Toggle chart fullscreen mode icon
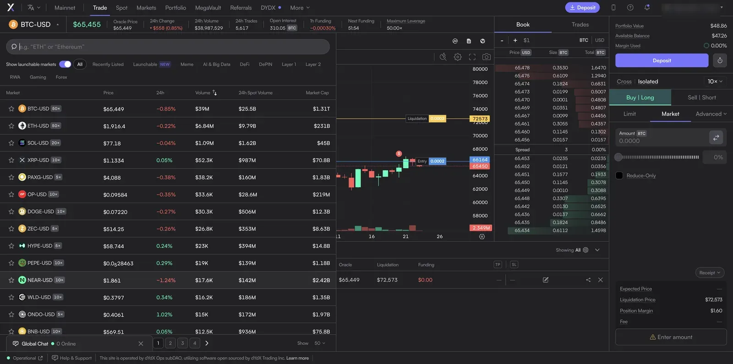This screenshot has width=733, height=364. coord(472,57)
